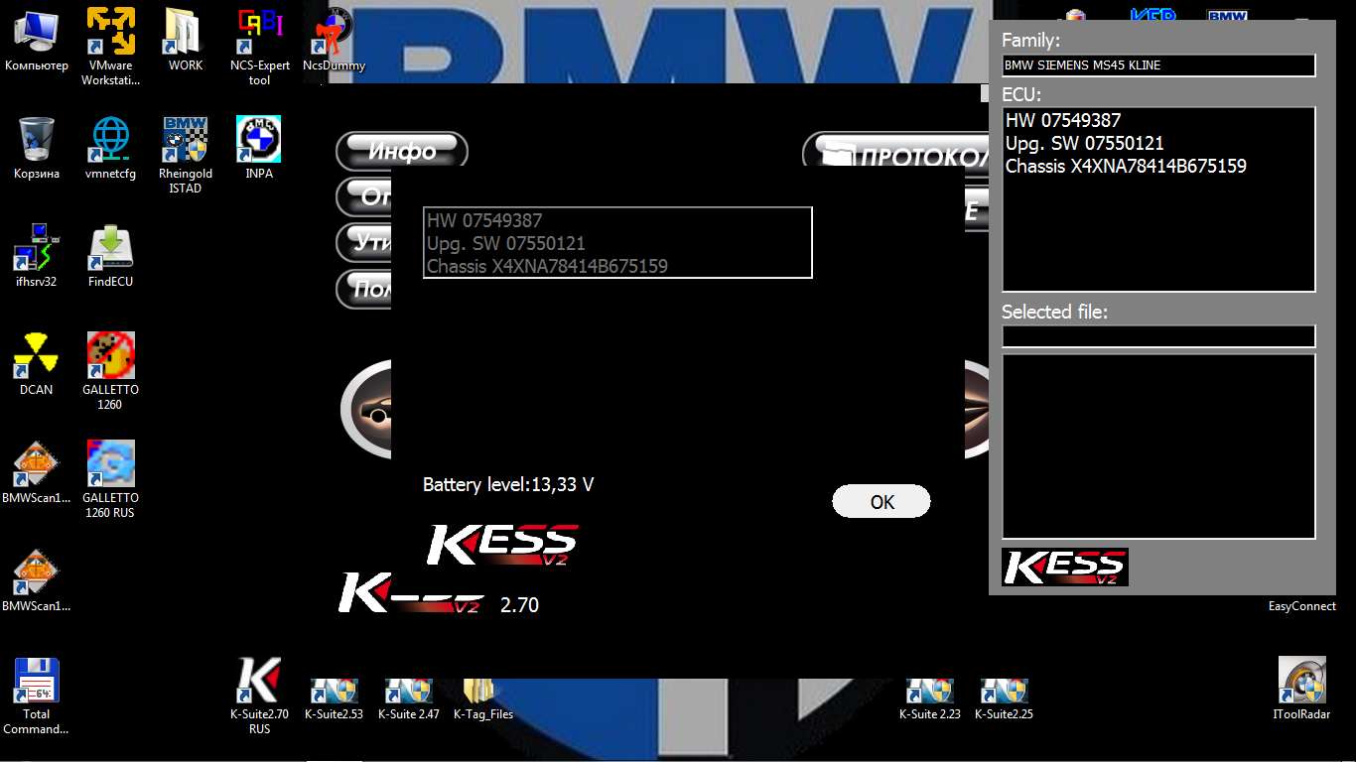The image size is (1356, 762).
Task: Open VMware Workstation shortcut
Action: [110, 34]
